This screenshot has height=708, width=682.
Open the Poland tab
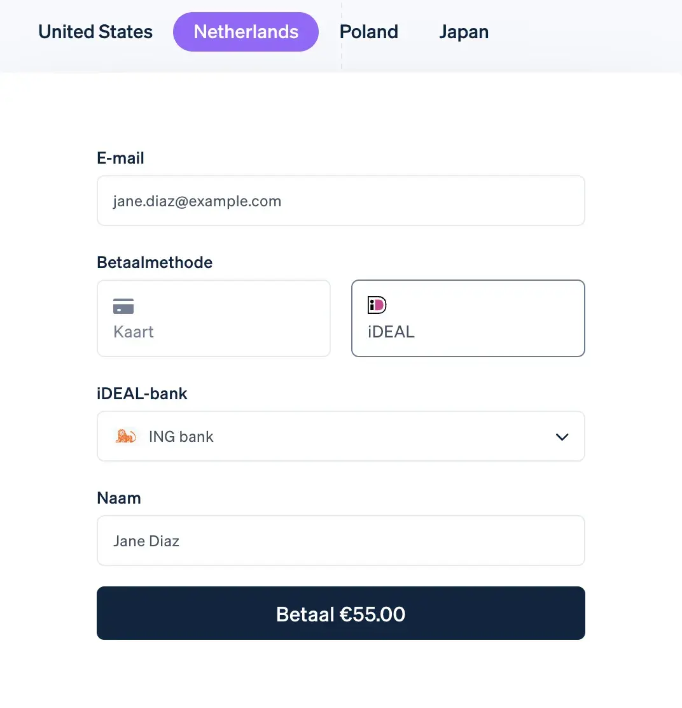point(369,32)
